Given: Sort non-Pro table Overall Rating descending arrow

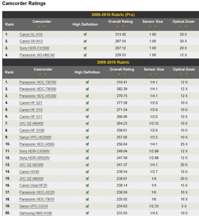Looking at the screenshot, I should (x=125, y=74).
